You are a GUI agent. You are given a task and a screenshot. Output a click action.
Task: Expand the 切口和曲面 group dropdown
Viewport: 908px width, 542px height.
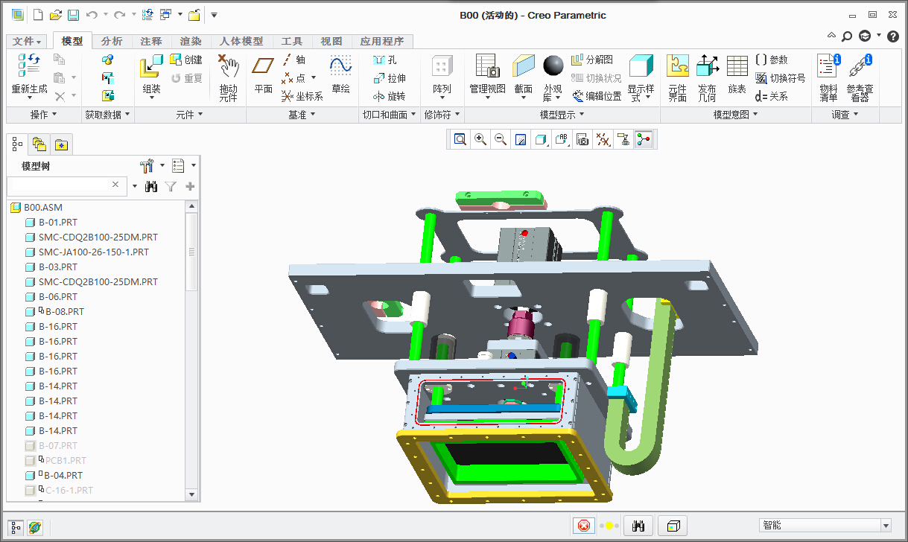point(389,115)
